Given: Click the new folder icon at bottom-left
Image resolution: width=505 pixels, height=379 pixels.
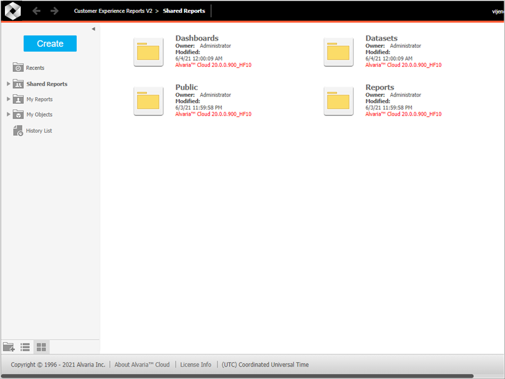Looking at the screenshot, I should coord(9,347).
